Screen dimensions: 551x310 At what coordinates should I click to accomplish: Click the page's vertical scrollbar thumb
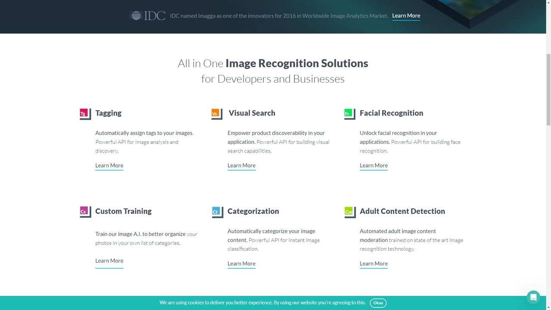(548, 90)
